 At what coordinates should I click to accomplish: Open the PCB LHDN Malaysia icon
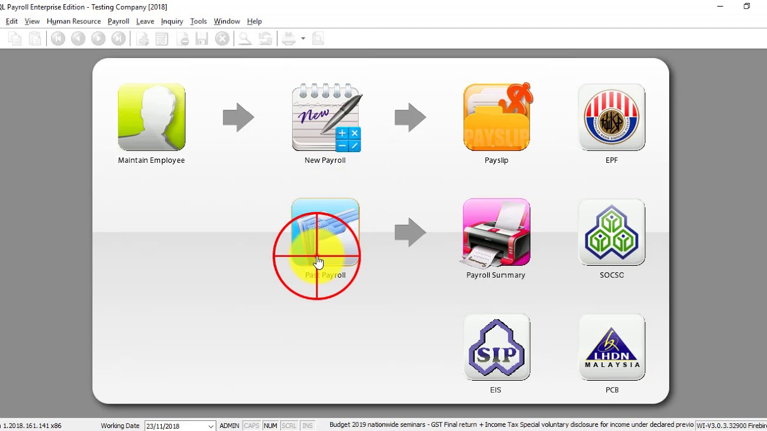(612, 347)
